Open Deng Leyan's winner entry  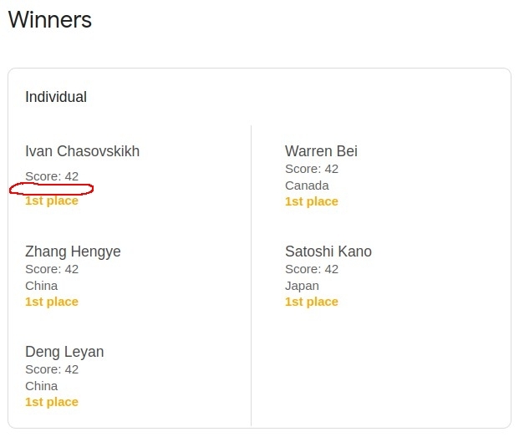(64, 352)
